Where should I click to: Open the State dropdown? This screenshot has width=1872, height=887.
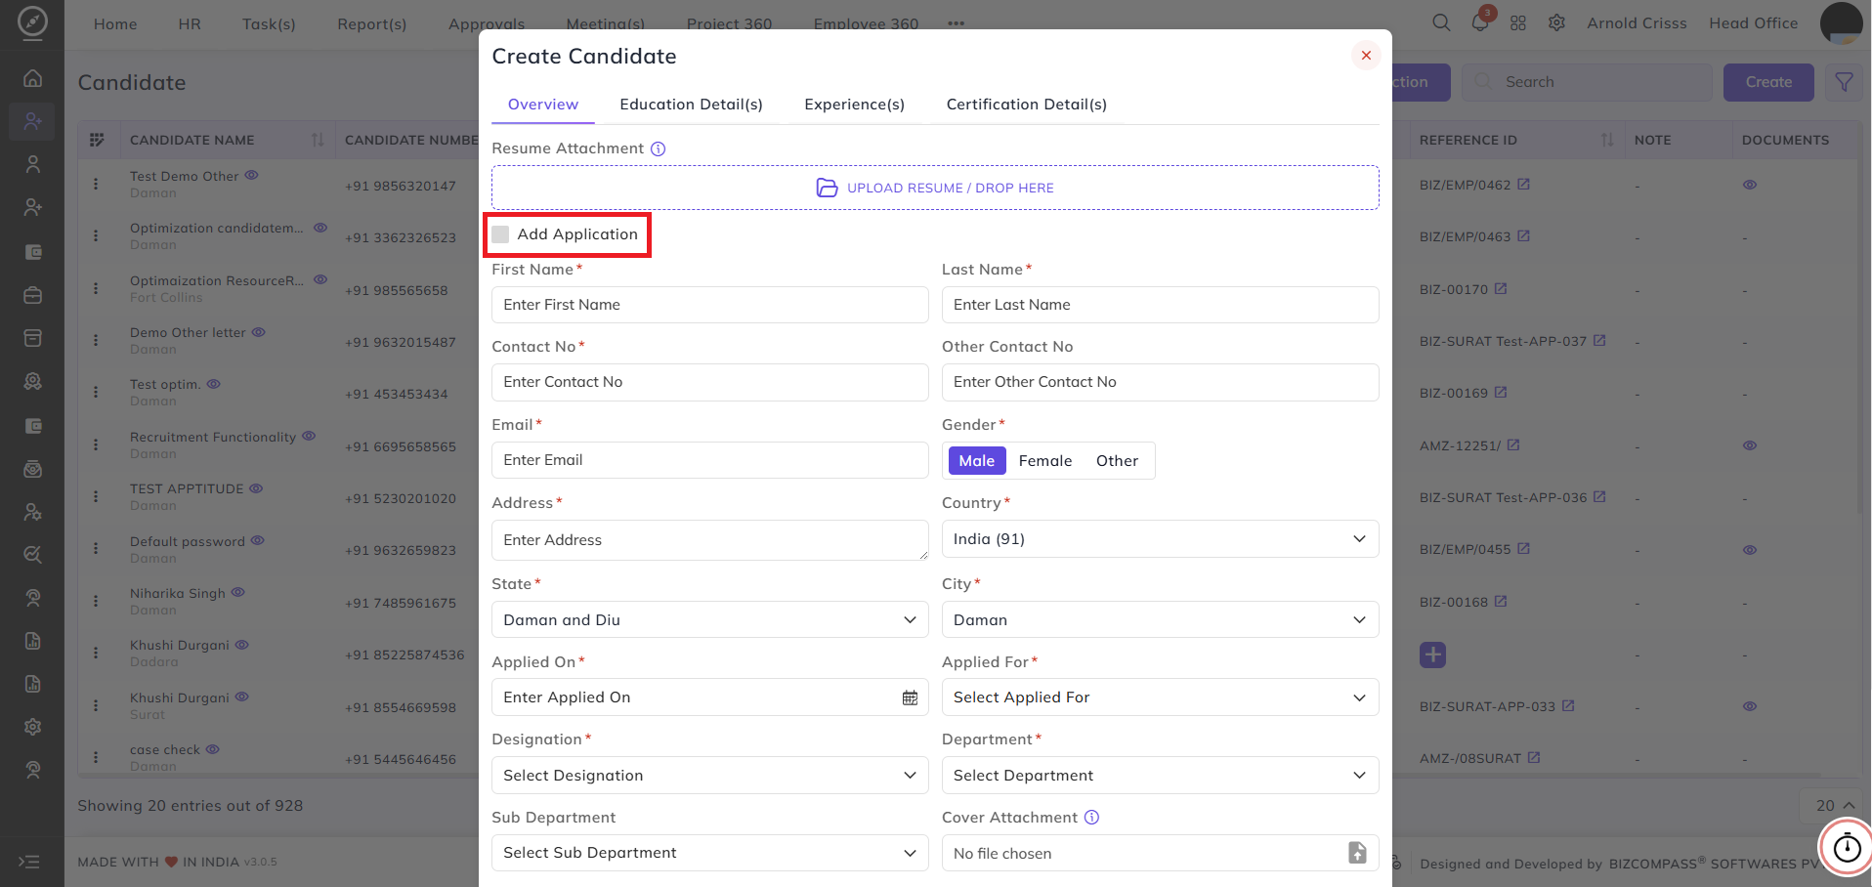709,619
